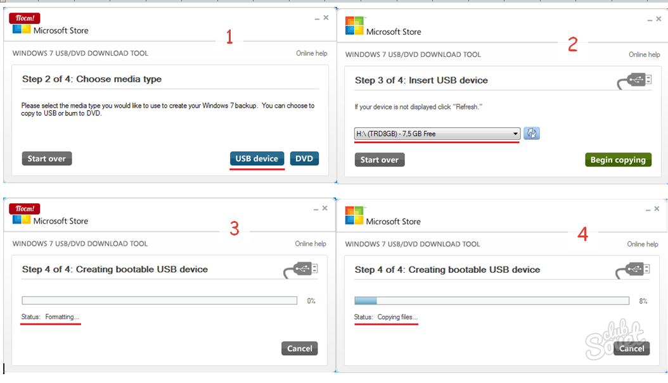
Task: Open the H:\ (TRD8GB) drive dropdown
Action: pos(437,134)
